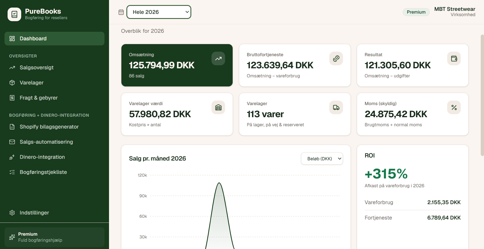Open Varelager in sidebar
This screenshot has width=484, height=249.
pos(55,83)
